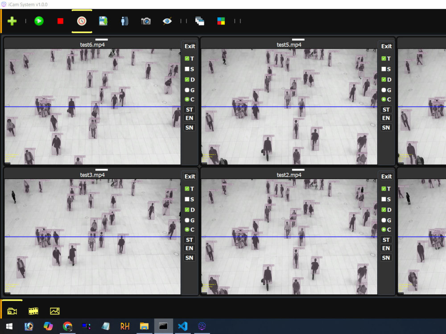
Task: Click the save recording disk icon
Action: 103,20
